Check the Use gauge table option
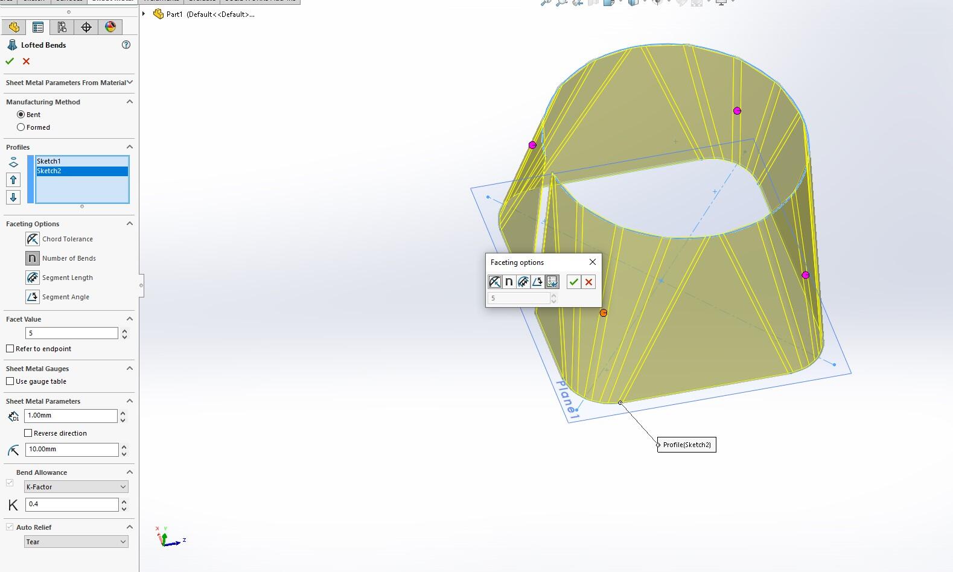Viewport: 953px width, 572px height. click(x=10, y=381)
